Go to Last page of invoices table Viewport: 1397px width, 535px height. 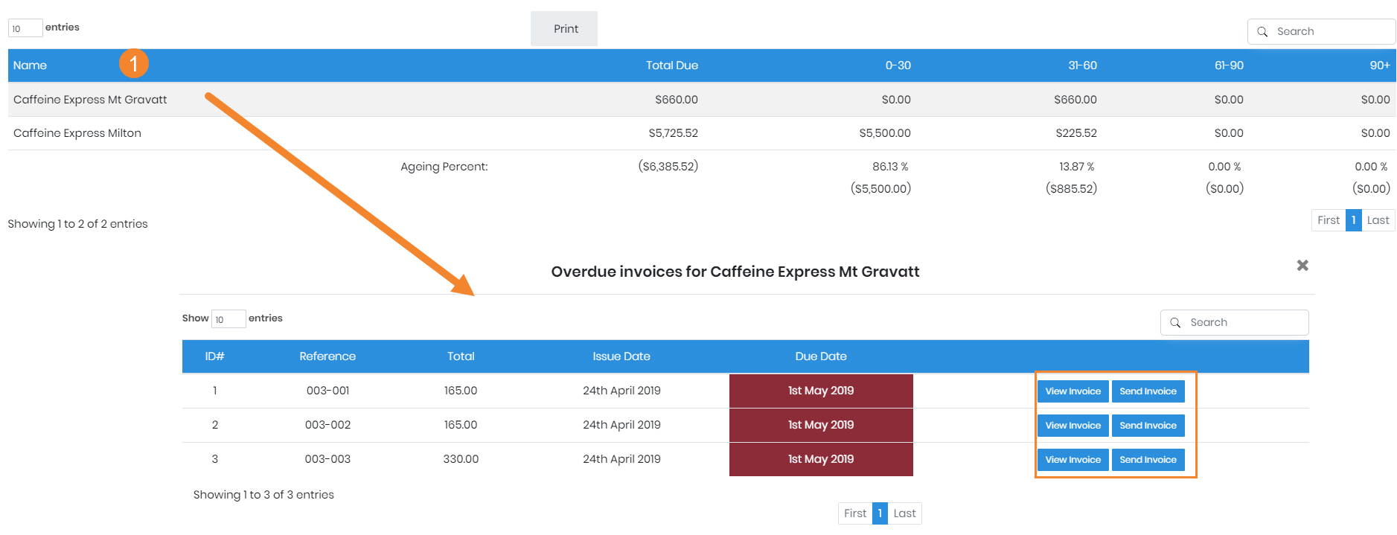[x=904, y=513]
